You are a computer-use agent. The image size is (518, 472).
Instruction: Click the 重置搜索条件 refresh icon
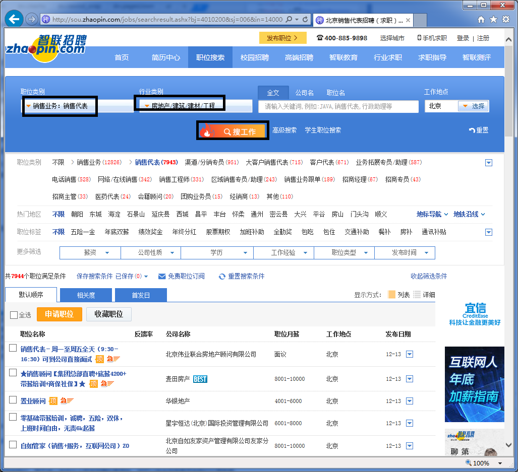[x=222, y=277]
